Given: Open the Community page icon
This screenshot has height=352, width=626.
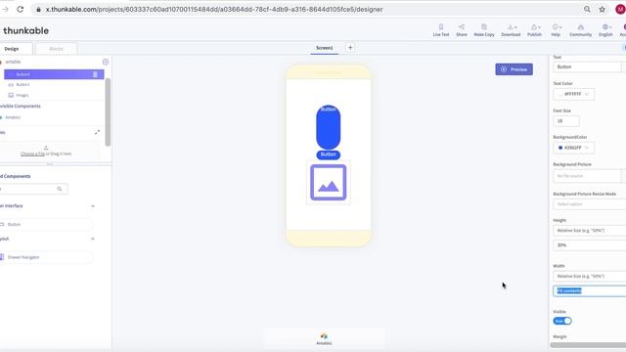Looking at the screenshot, I should pyautogui.click(x=580, y=30).
